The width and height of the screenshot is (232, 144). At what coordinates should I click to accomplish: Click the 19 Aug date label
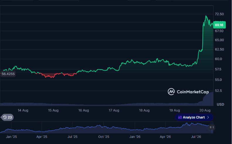[175, 110]
